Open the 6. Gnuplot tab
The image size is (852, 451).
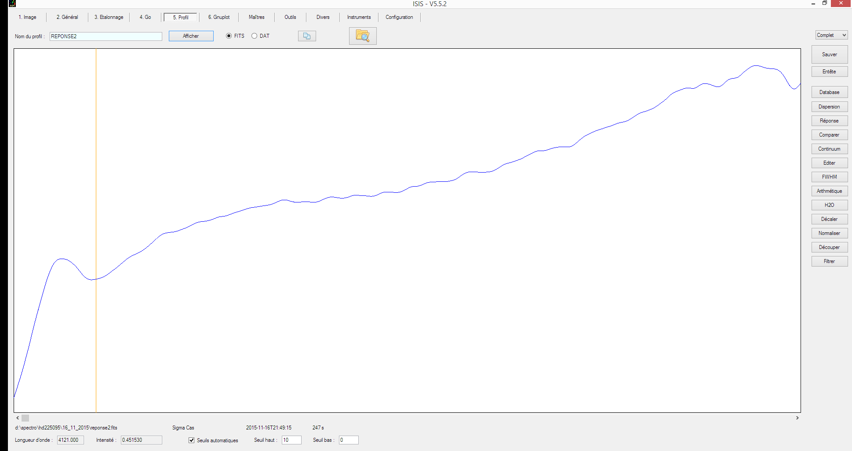pyautogui.click(x=219, y=17)
